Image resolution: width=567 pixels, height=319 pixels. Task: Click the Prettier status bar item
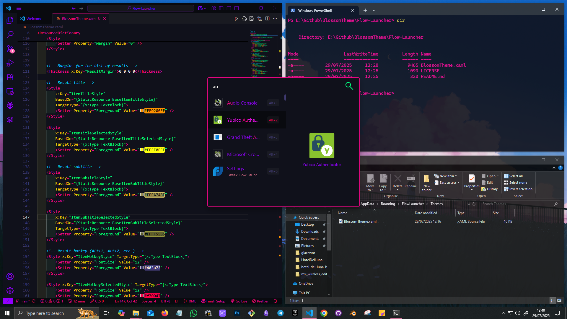click(x=260, y=301)
